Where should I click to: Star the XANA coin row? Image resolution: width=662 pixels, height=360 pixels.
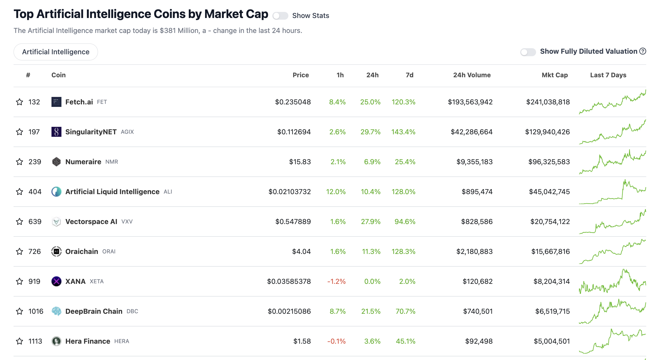(19, 281)
